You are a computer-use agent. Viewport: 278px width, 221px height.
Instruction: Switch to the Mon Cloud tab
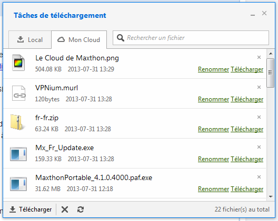79,39
